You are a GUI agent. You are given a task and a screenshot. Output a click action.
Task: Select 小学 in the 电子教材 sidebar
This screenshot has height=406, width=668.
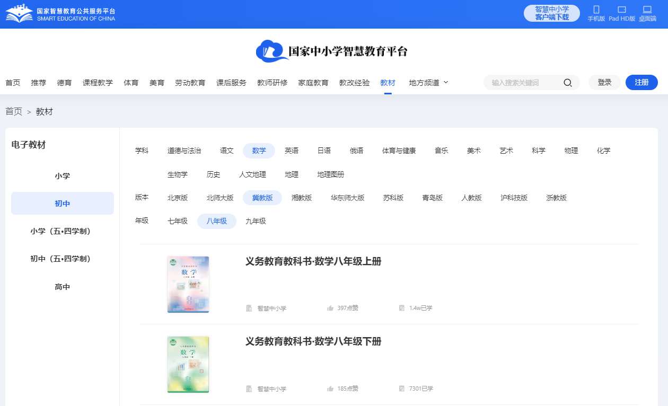point(63,176)
